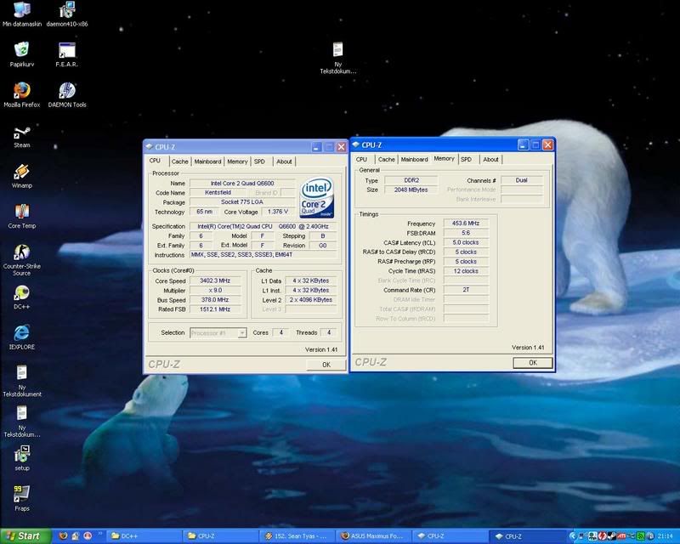Click the red round Quick Launch icon

[88, 536]
